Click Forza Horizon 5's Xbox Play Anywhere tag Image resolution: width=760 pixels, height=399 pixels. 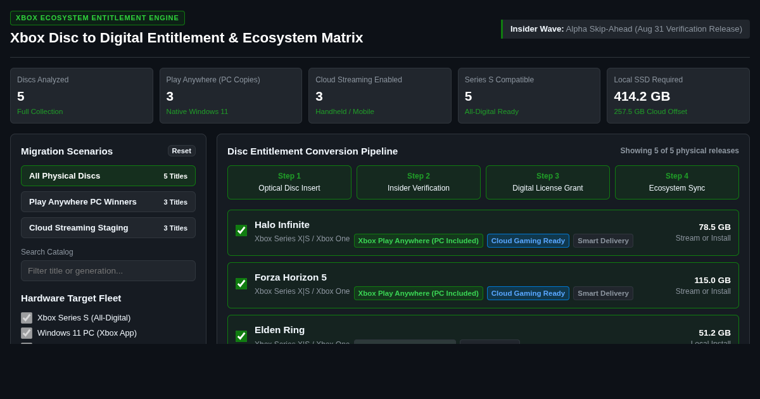(419, 293)
